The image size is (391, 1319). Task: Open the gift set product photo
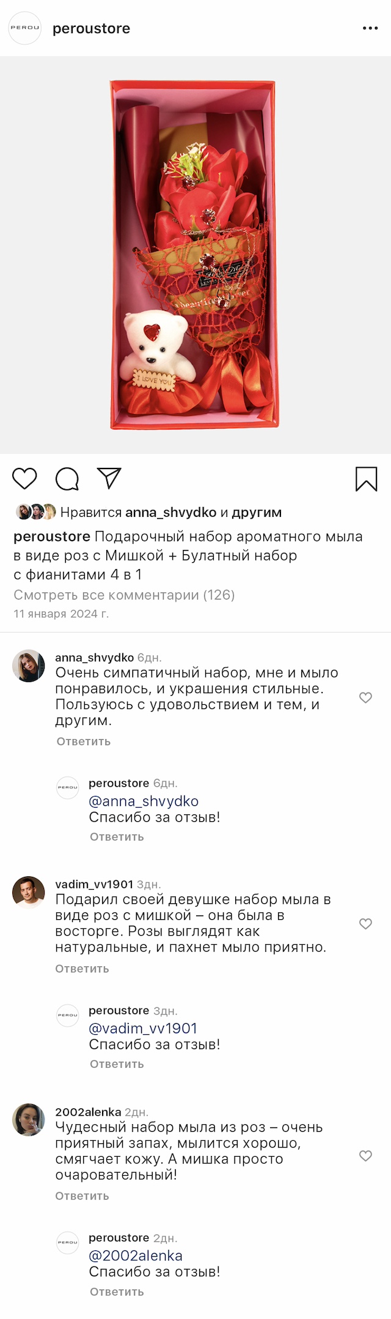[194, 255]
